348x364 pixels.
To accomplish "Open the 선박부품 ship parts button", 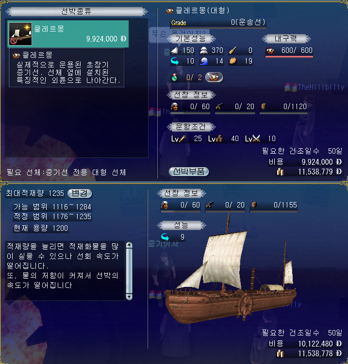I will (189, 172).
